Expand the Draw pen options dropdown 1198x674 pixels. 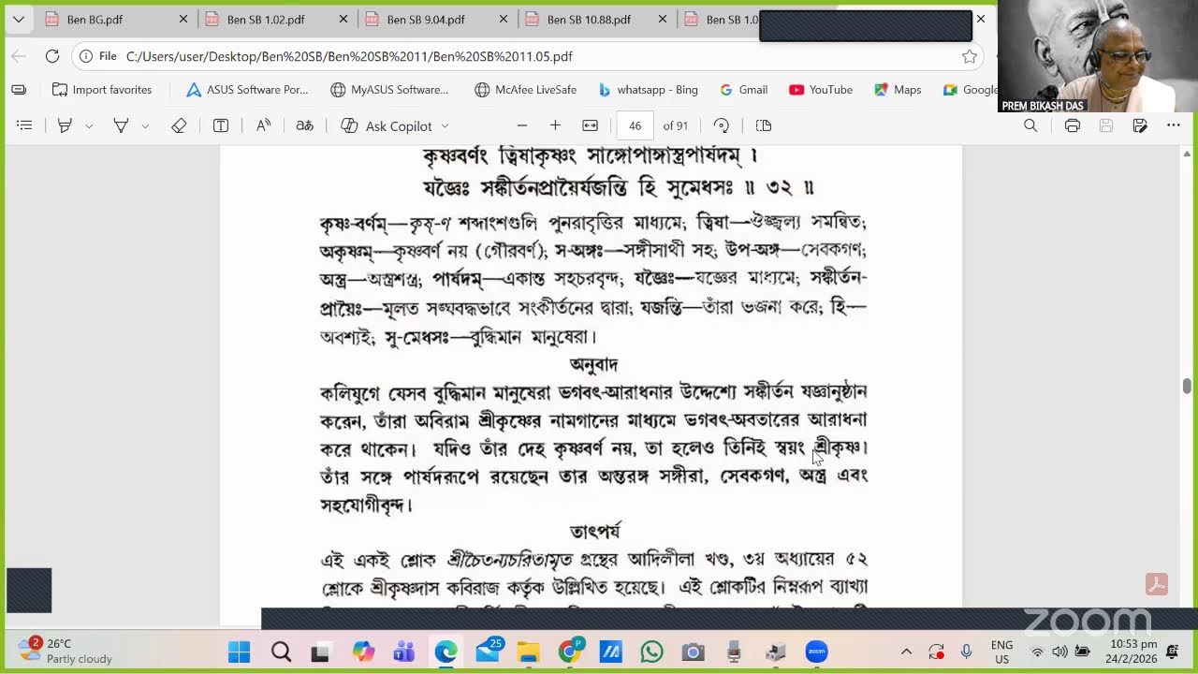coord(145,125)
